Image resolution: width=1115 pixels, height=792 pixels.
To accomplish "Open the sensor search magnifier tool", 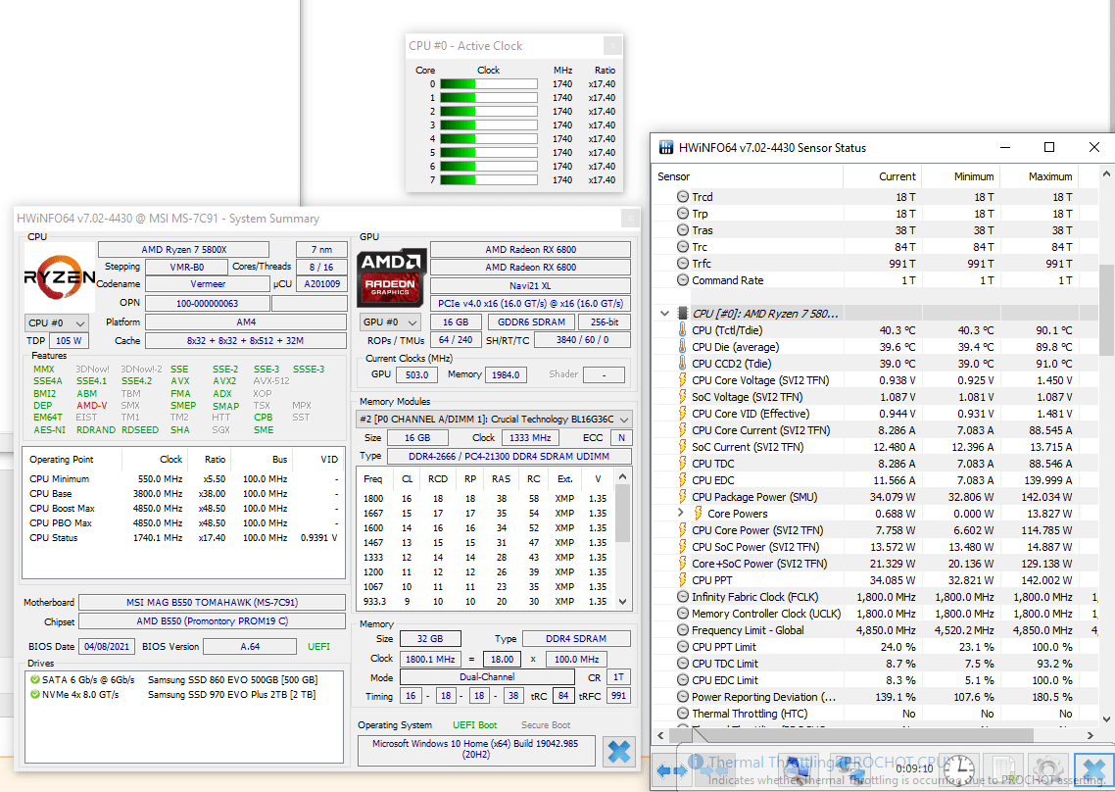I will pyautogui.click(x=797, y=769).
